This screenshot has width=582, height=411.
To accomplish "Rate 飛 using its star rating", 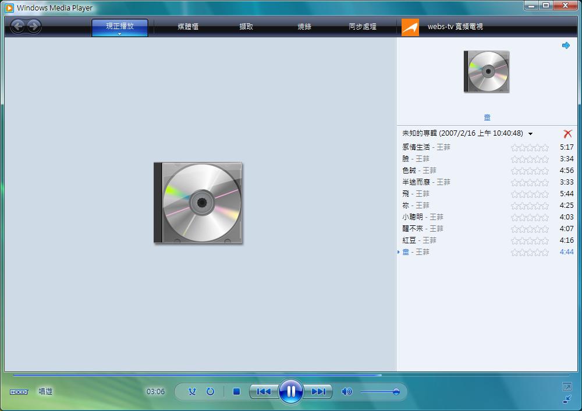I will coord(530,194).
